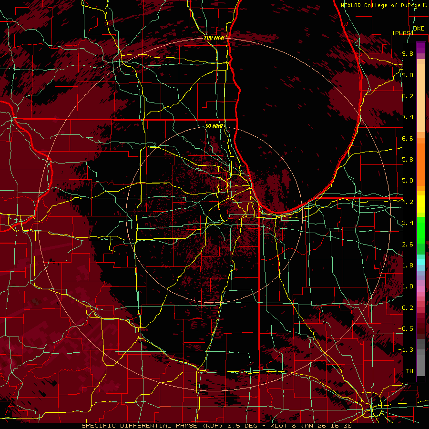Click the 7.4 value on the color scale
429x429 pixels.
pyautogui.click(x=408, y=117)
